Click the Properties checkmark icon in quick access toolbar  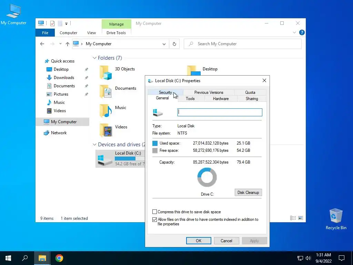tap(52, 23)
